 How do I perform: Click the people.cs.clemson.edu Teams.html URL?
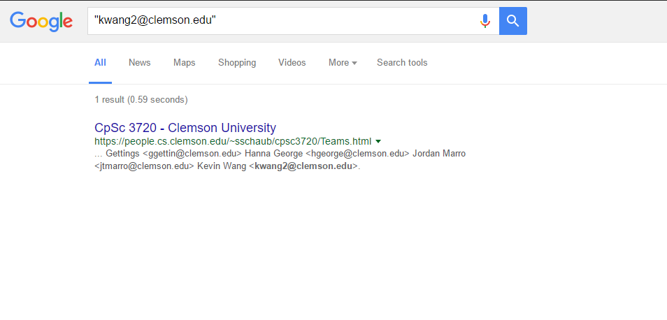(233, 141)
